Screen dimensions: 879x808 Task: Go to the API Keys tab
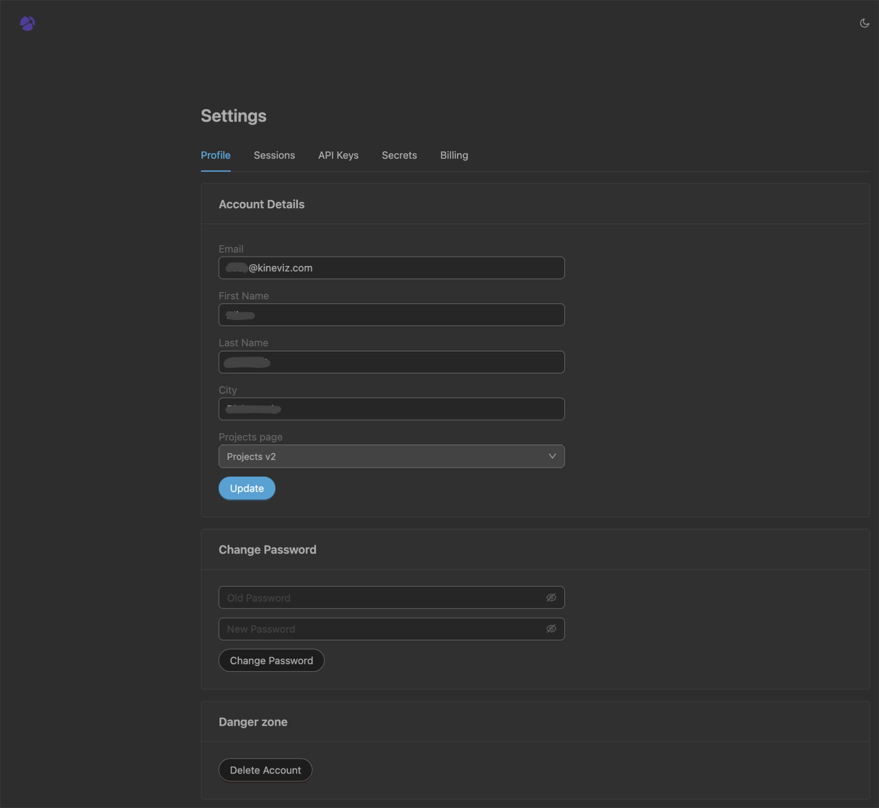point(338,155)
